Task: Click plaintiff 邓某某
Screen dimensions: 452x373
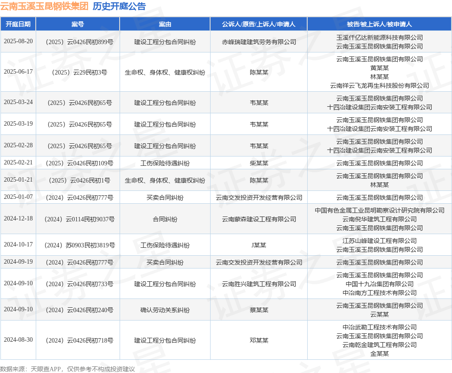Action: coord(259,340)
